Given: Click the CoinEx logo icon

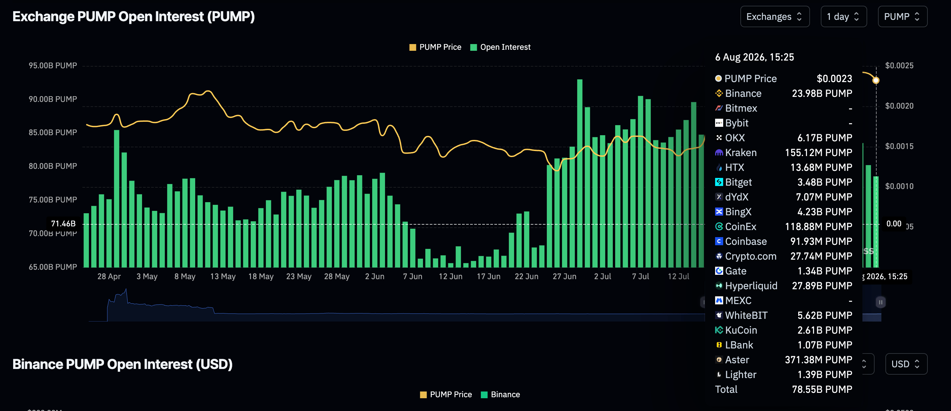Looking at the screenshot, I should 719,227.
